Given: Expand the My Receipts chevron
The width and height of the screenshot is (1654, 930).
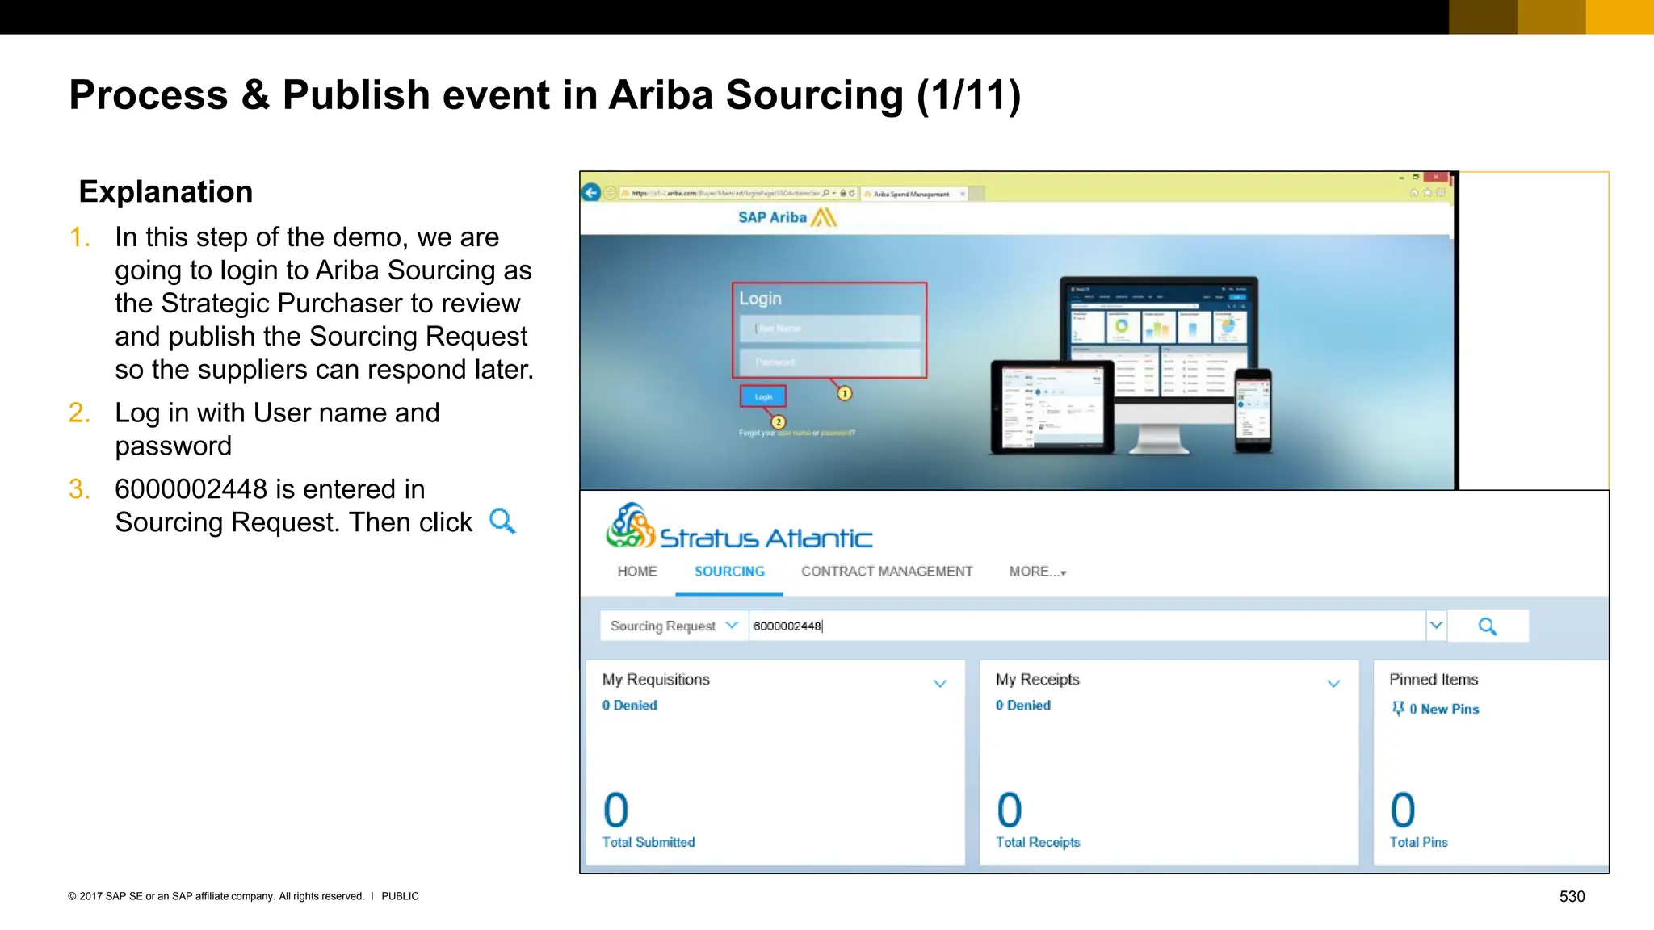Looking at the screenshot, I should pyautogui.click(x=1333, y=684).
